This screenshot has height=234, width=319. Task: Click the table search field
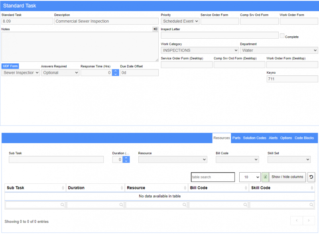click(x=213, y=177)
